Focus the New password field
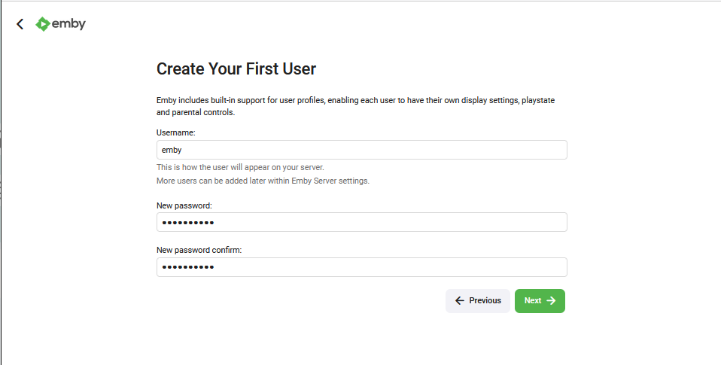 362,222
